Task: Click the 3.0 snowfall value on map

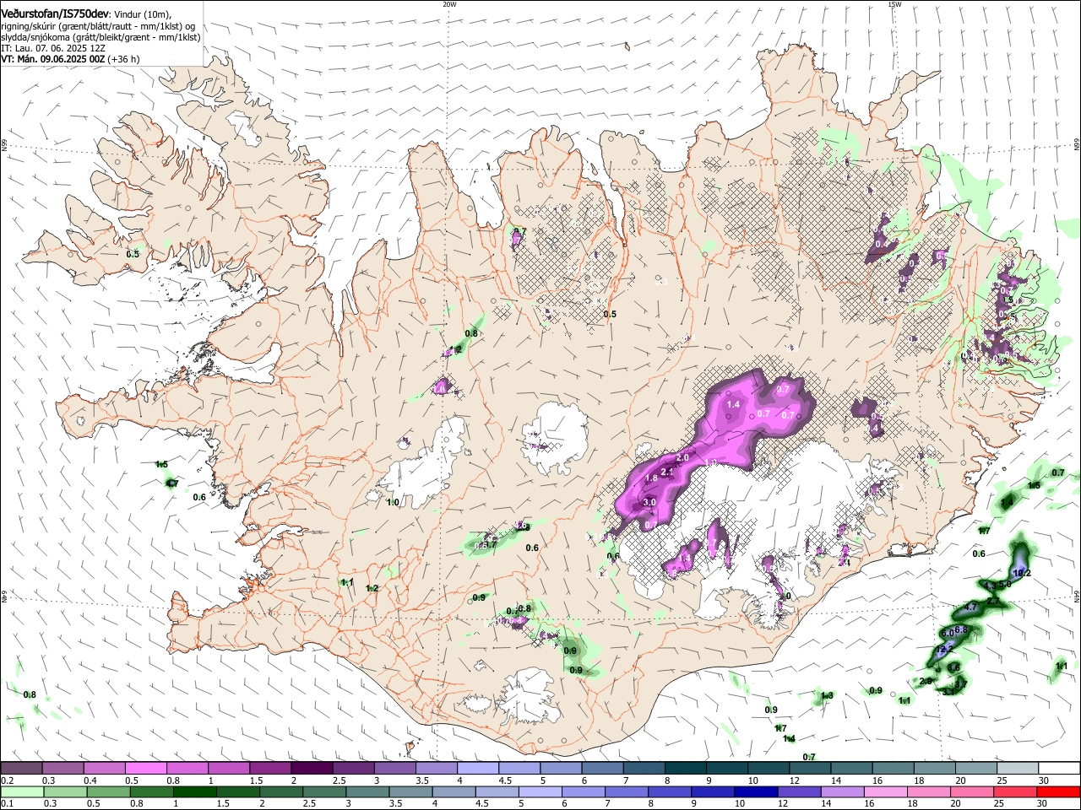Action: click(x=649, y=502)
